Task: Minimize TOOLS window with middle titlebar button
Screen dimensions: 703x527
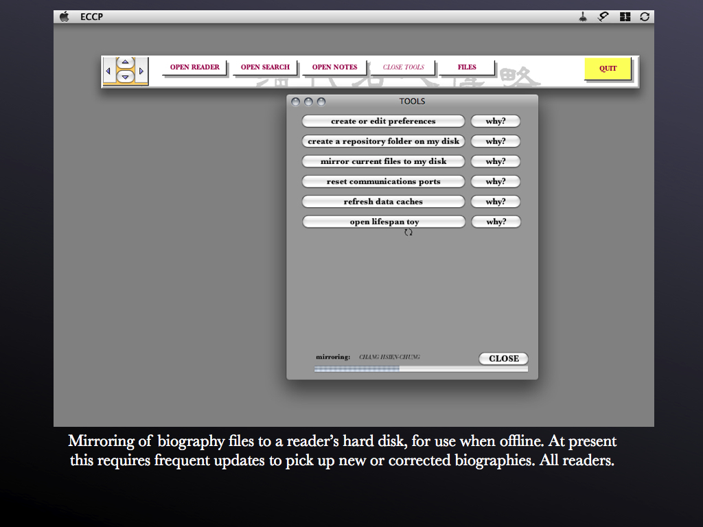Action: point(308,102)
